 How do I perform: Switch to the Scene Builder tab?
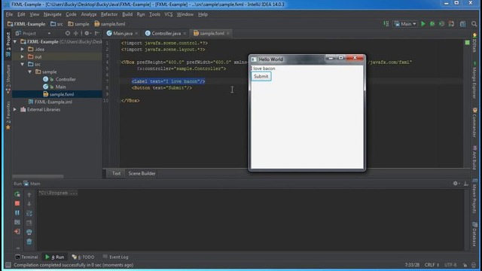[x=142, y=173]
